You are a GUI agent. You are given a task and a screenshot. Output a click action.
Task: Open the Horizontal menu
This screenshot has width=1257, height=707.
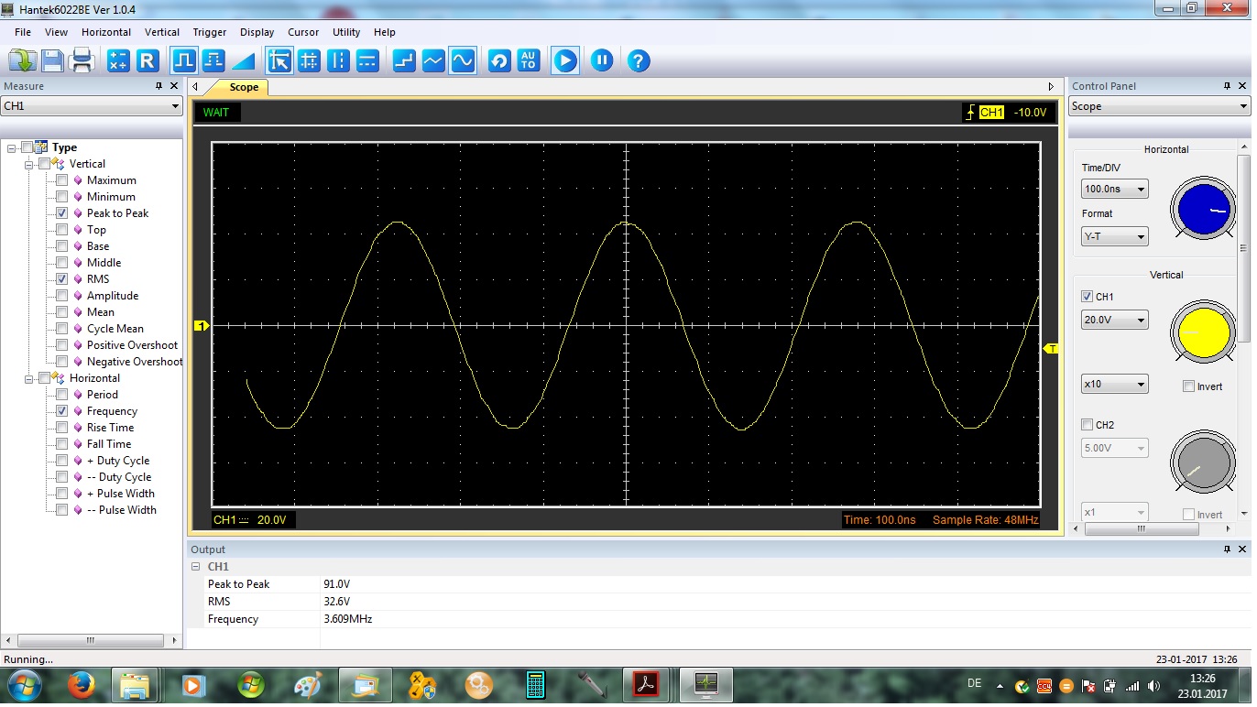pos(106,32)
